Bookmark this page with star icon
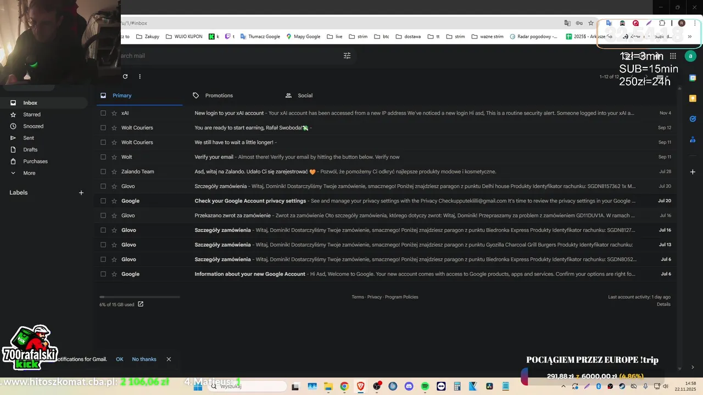 point(591,23)
